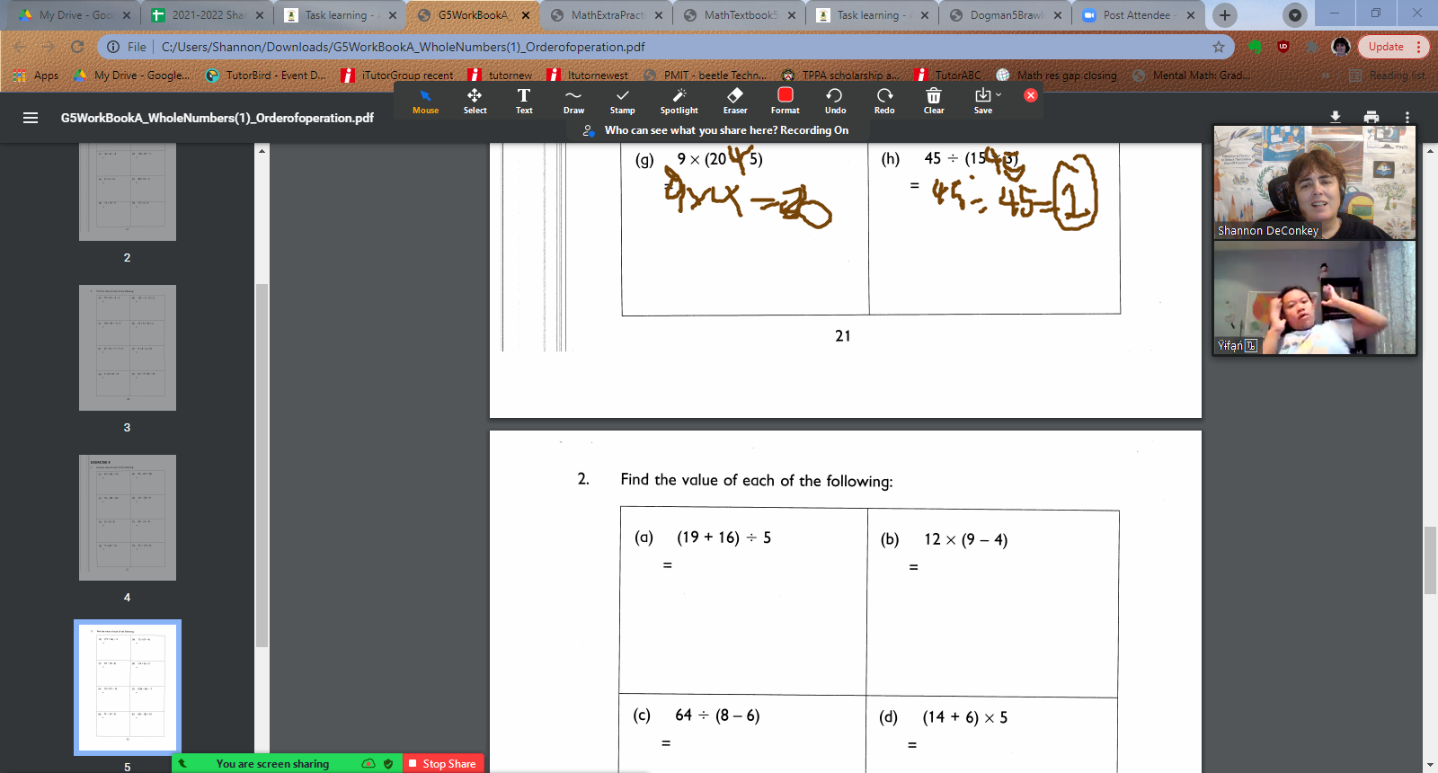Click the main document scrollbar thumb
Viewport: 1438px width, 773px height.
(x=1430, y=561)
